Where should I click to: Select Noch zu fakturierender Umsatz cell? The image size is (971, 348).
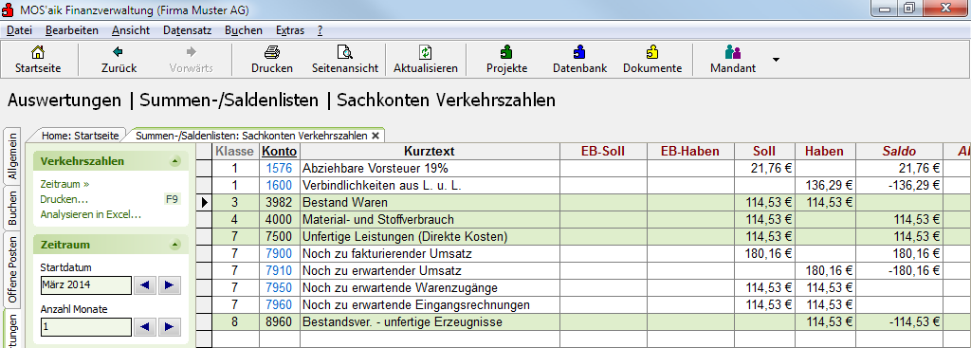[x=430, y=253]
